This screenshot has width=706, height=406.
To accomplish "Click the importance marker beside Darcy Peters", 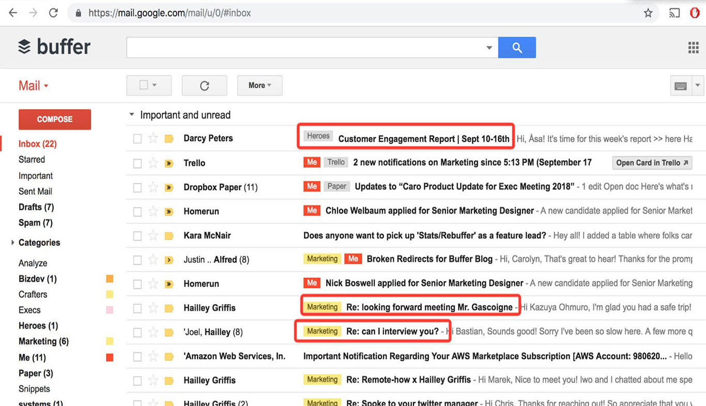I will pyautogui.click(x=169, y=138).
